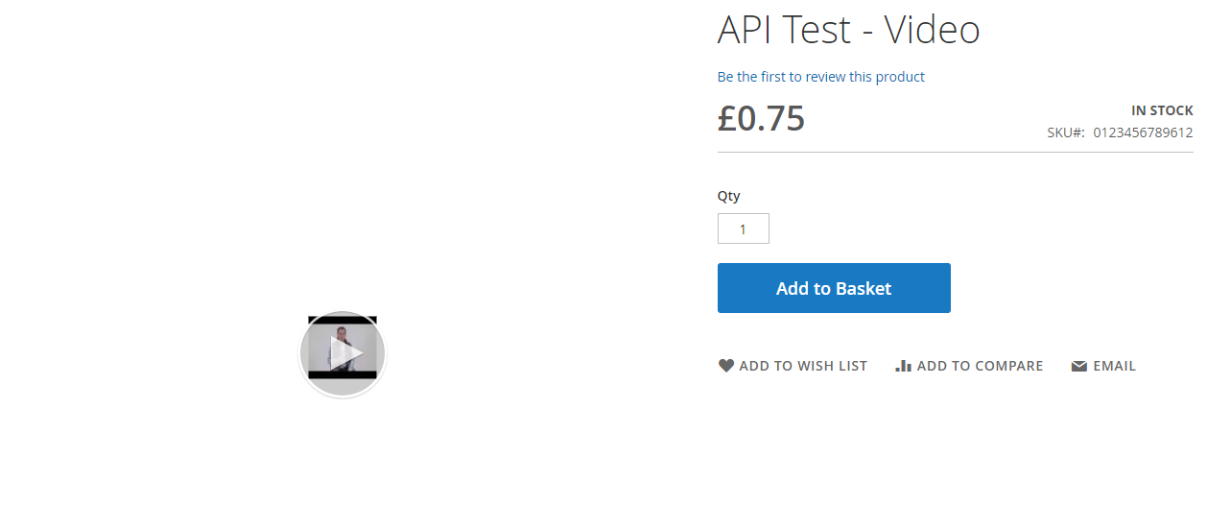Click the heart icon for wish list

pos(726,366)
